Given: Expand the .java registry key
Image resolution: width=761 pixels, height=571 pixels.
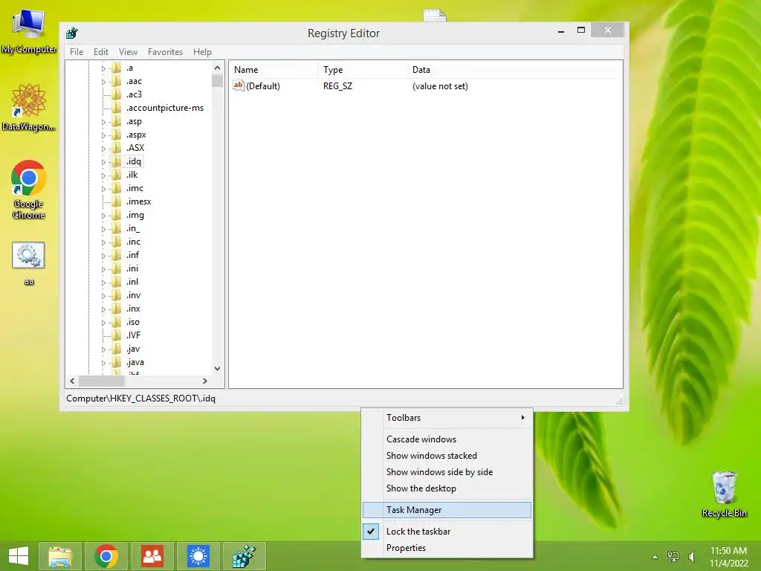Looking at the screenshot, I should 103,363.
